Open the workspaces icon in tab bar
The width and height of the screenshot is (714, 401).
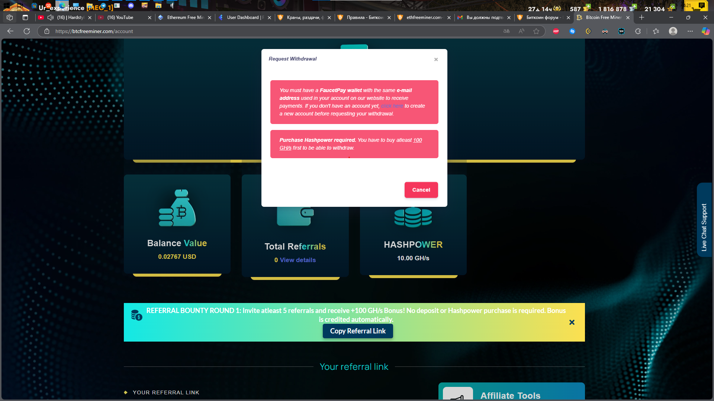(10, 17)
